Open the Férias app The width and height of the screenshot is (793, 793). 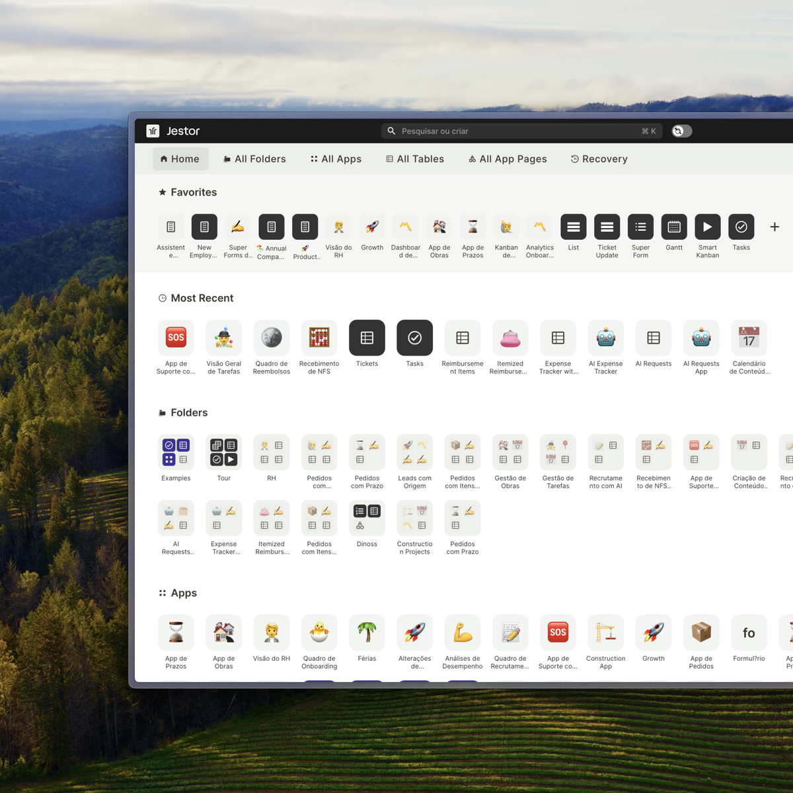coord(367,632)
